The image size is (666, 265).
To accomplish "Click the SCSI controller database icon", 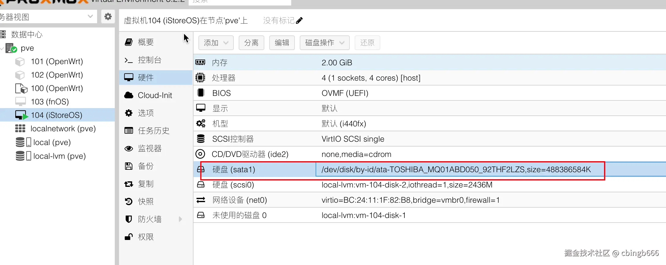I will click(x=201, y=139).
